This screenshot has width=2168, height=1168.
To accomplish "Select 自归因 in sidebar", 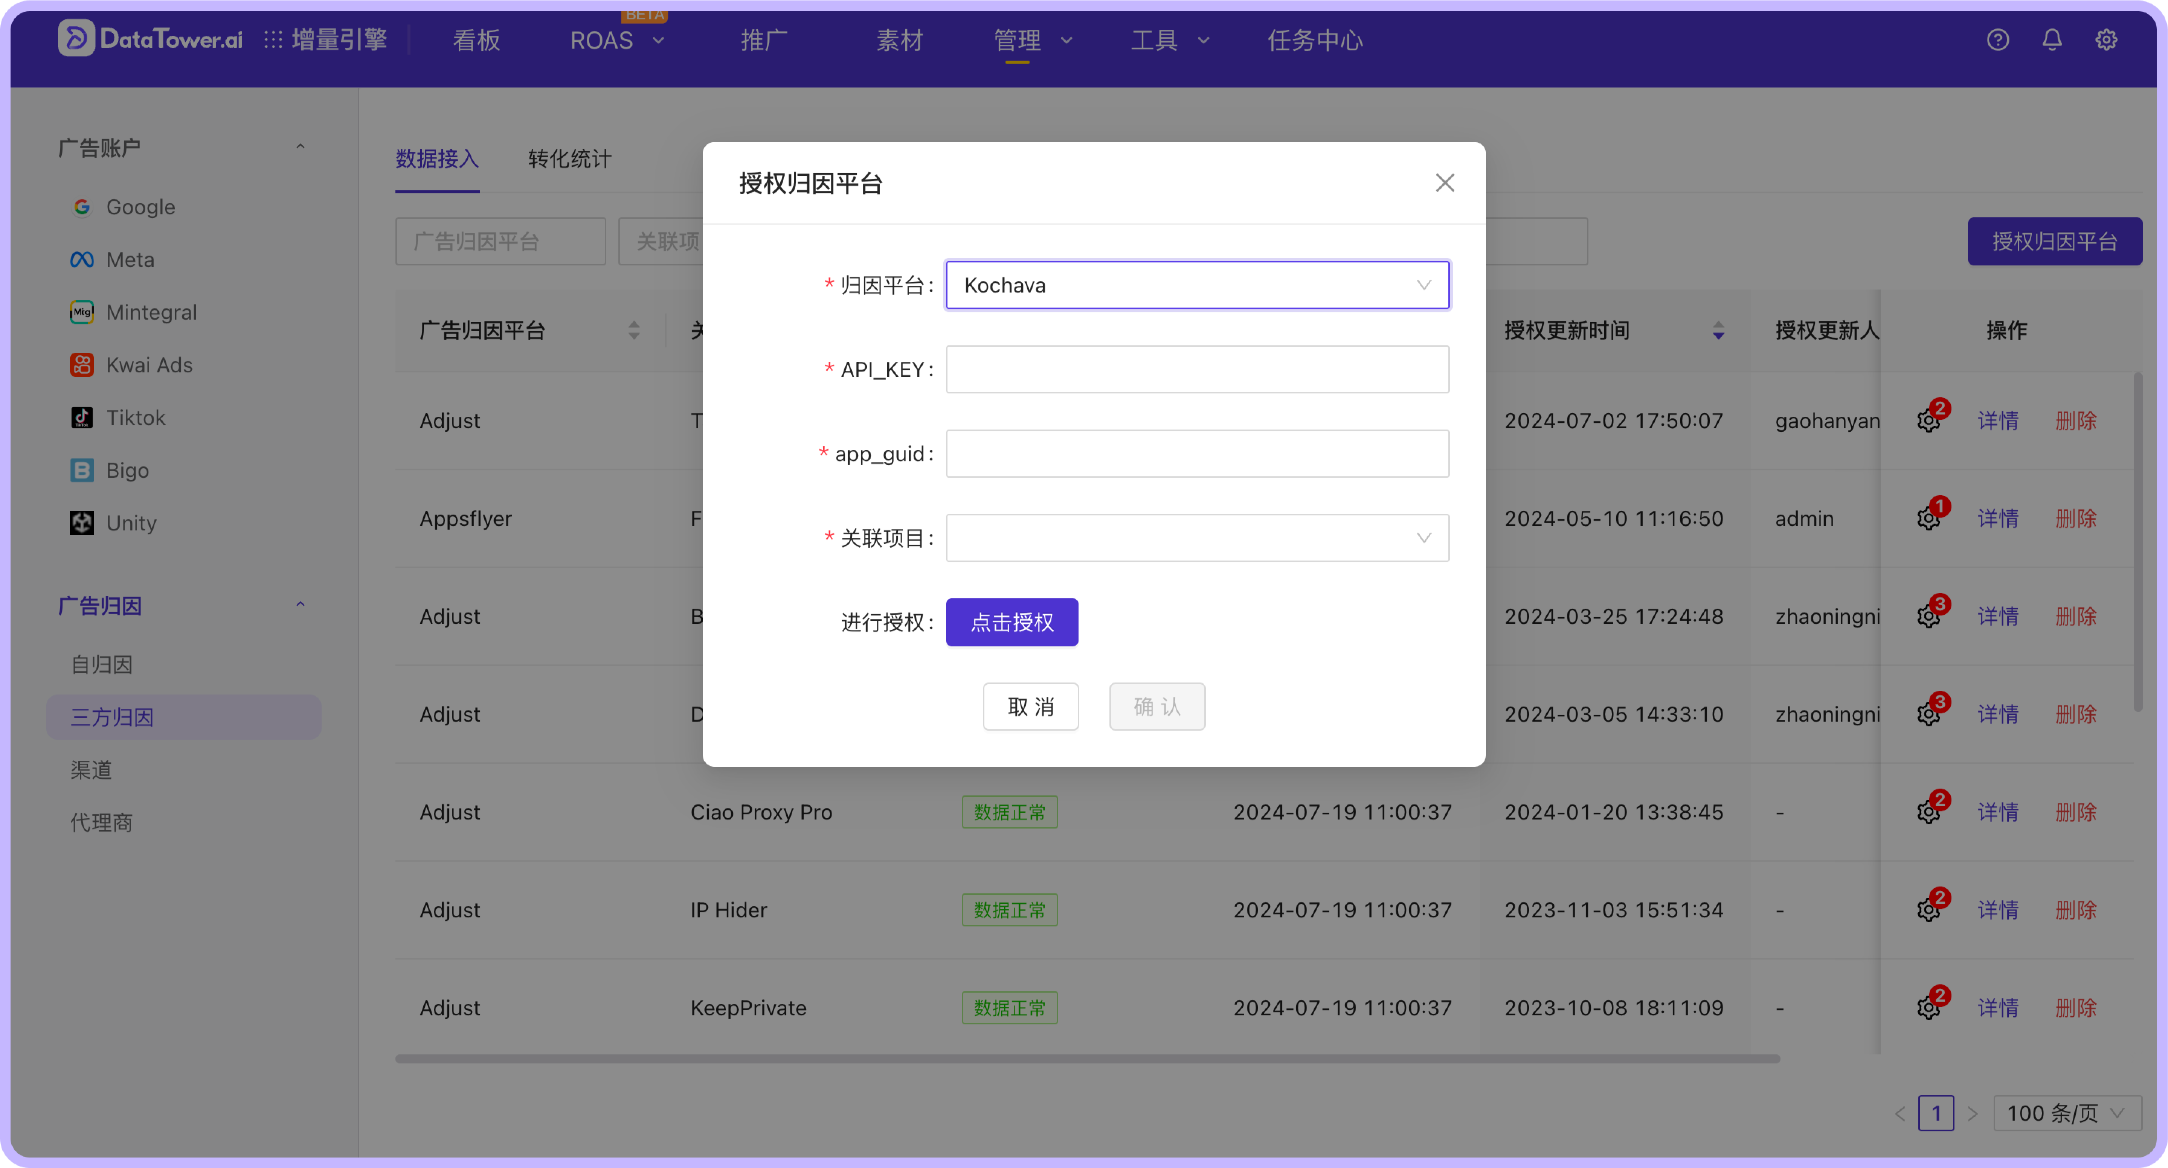I will pos(101,665).
